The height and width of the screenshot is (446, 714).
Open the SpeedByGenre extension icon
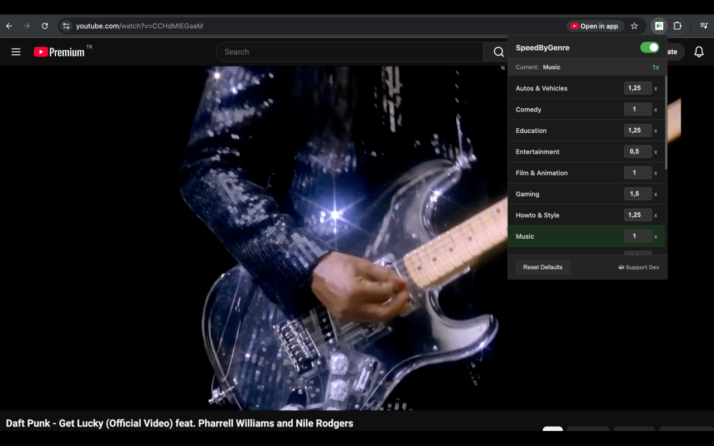659,26
